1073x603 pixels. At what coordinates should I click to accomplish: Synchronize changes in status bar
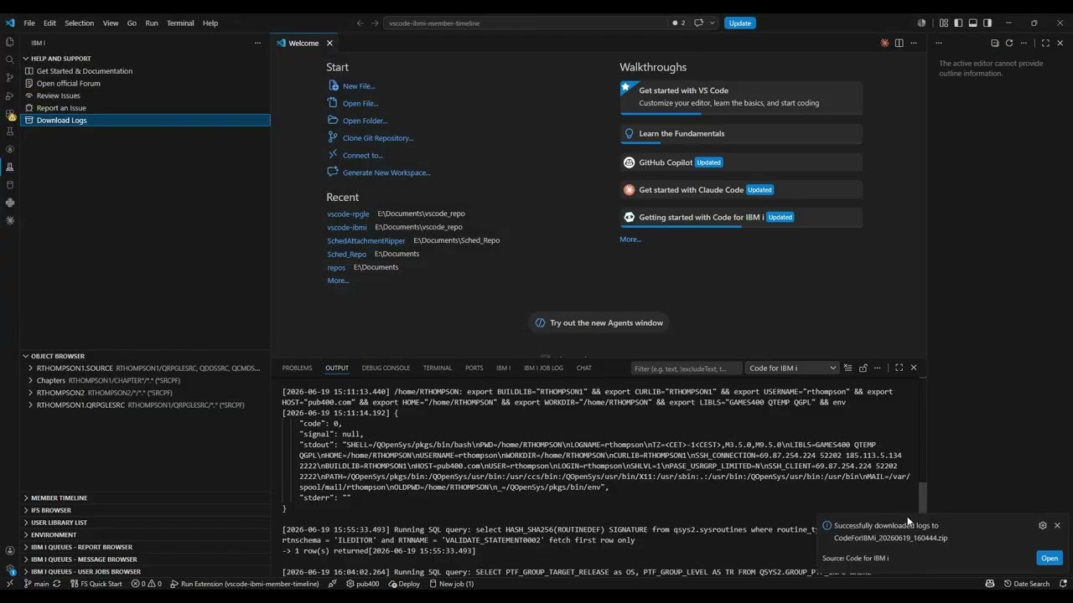tap(57, 584)
